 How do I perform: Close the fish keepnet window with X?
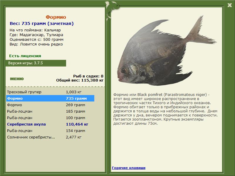[x=229, y=5]
